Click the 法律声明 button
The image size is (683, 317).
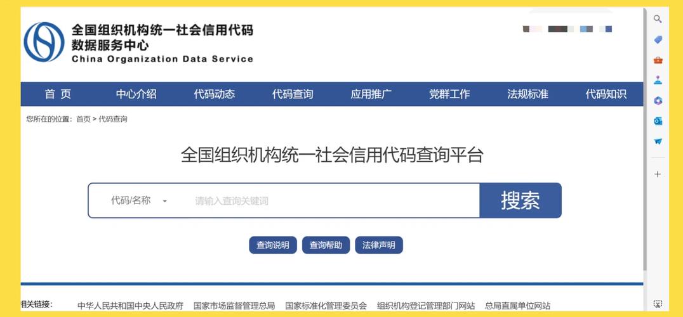379,245
